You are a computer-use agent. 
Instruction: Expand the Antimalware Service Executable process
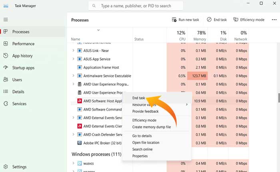(73, 76)
